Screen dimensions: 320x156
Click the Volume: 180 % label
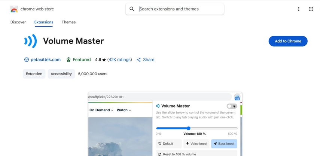(195, 134)
